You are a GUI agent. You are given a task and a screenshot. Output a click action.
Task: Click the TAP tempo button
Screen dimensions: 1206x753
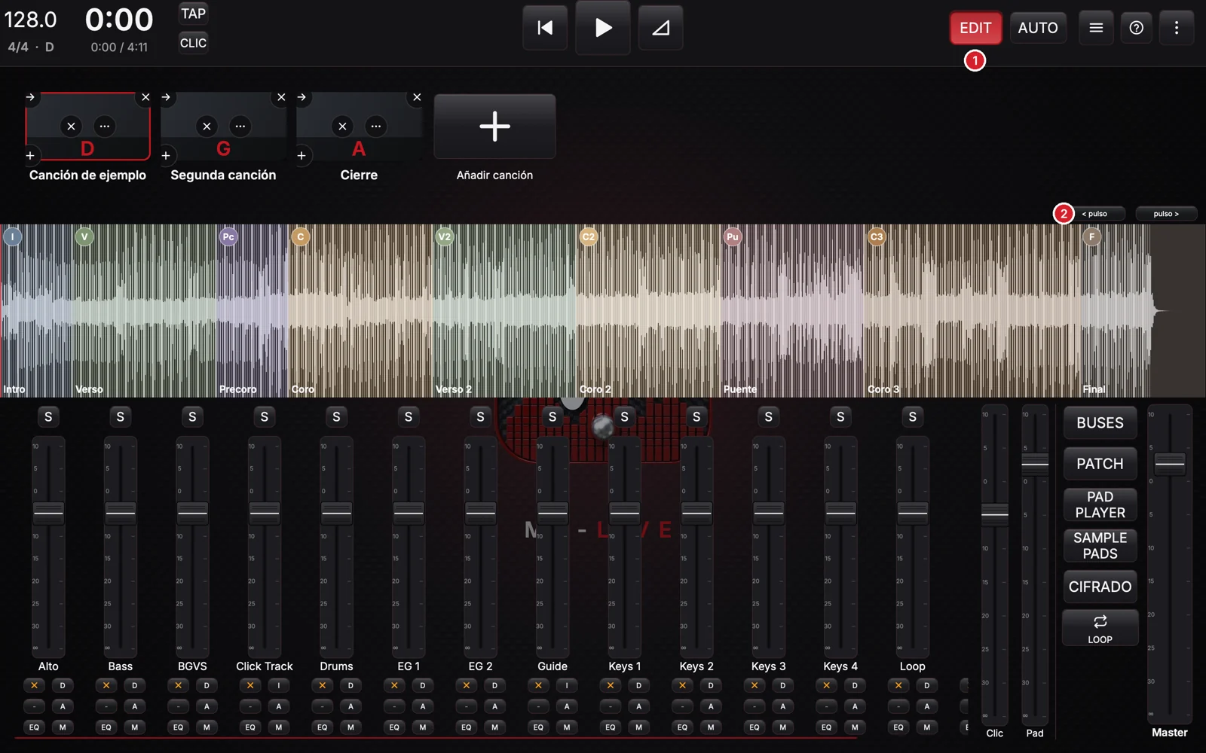(x=193, y=14)
